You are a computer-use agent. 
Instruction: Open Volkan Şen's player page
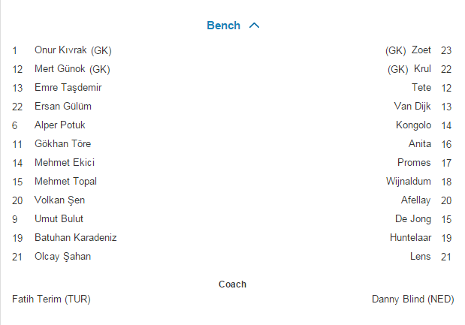[x=60, y=200]
